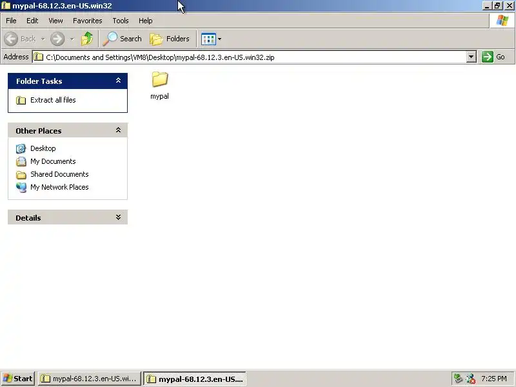
Task: Click the network connection tray icon
Action: 471,379
